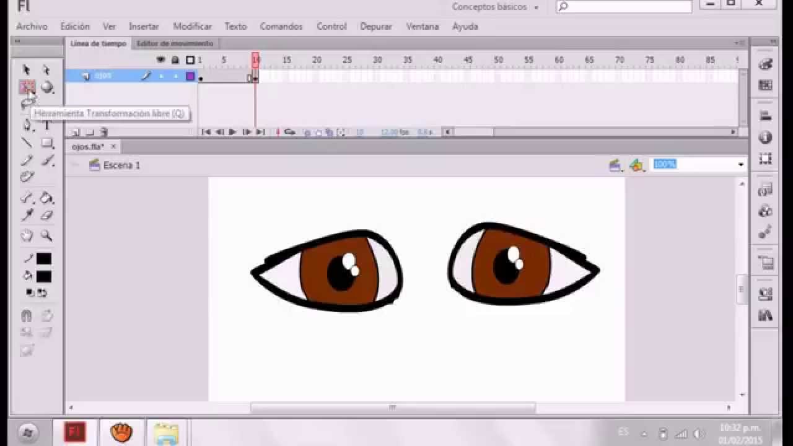The image size is (793, 446).
Task: Click the Escena 1 breadcrumb
Action: click(x=121, y=165)
